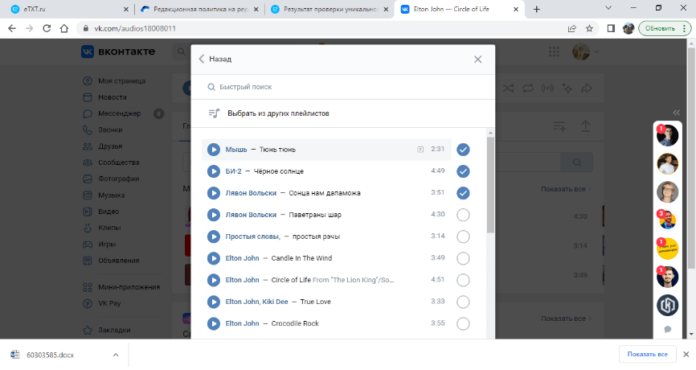Open Выбрать из других плейлистов
The height and width of the screenshot is (370, 696).
(x=278, y=113)
